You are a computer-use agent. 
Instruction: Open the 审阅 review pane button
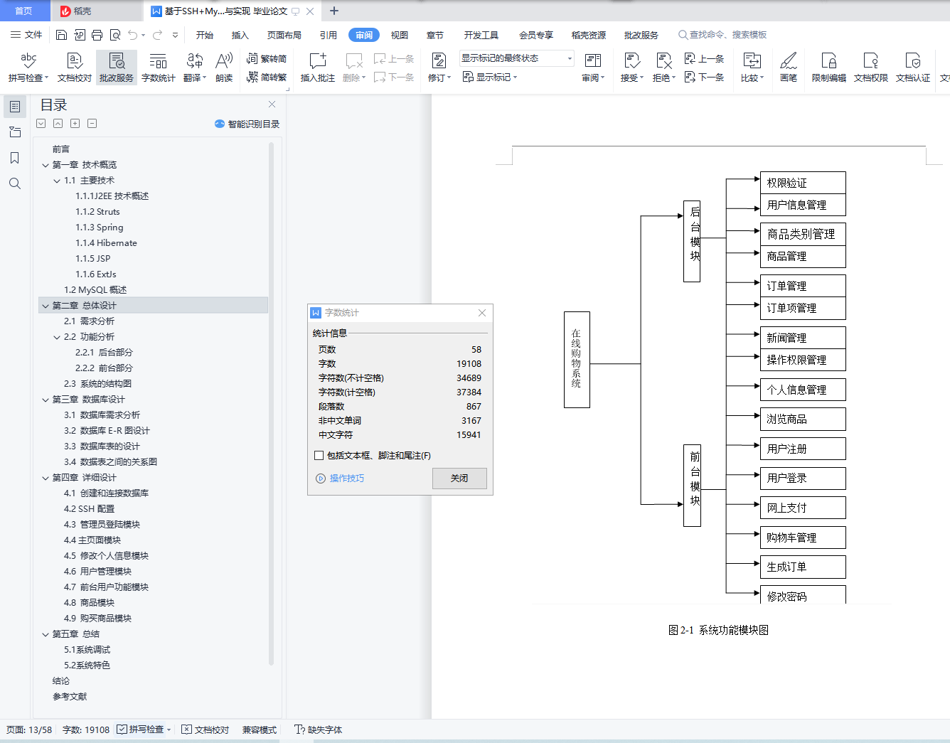[x=593, y=68]
